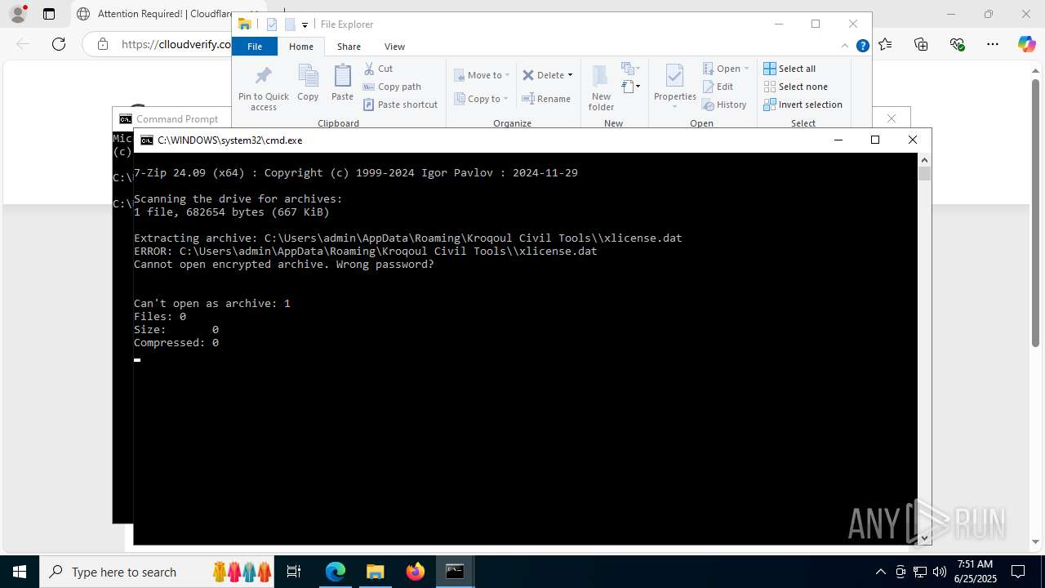
Task: Open the Easy access dropdown in New group
Action: 630,87
